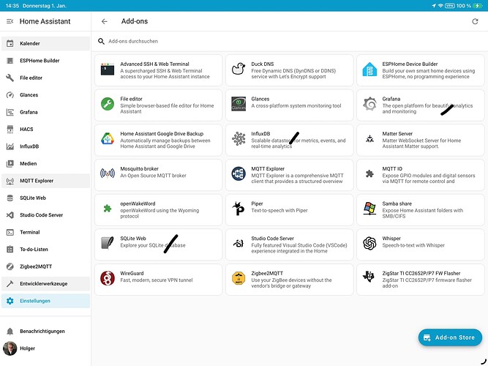Click the Studio Code Server add-on icon

(239, 243)
